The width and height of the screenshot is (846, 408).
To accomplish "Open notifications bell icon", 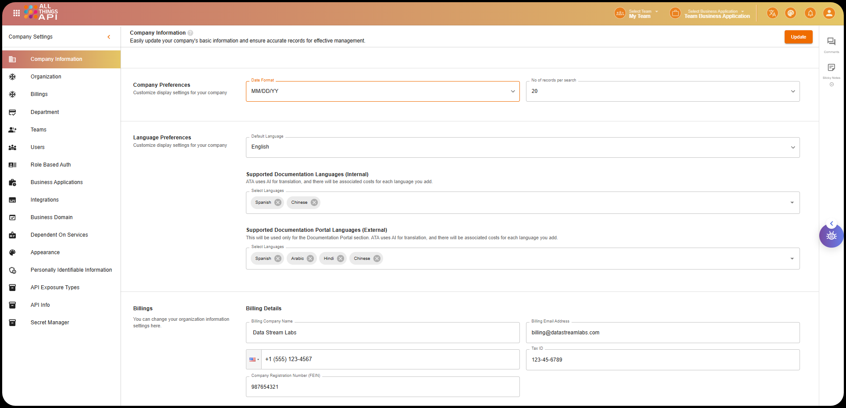I will click(810, 13).
